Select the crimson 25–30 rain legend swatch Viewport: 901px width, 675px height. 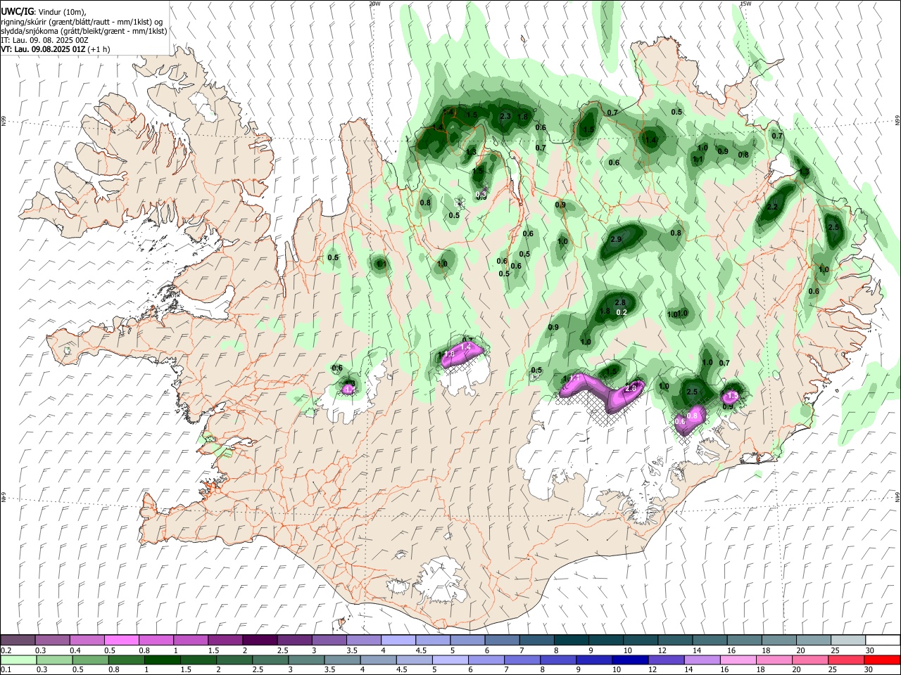[845, 660]
